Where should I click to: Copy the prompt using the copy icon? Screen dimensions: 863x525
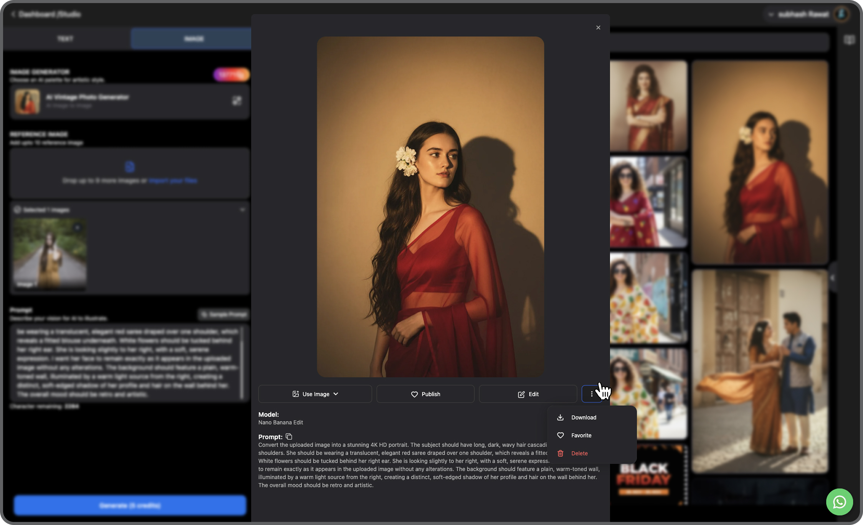click(x=289, y=436)
